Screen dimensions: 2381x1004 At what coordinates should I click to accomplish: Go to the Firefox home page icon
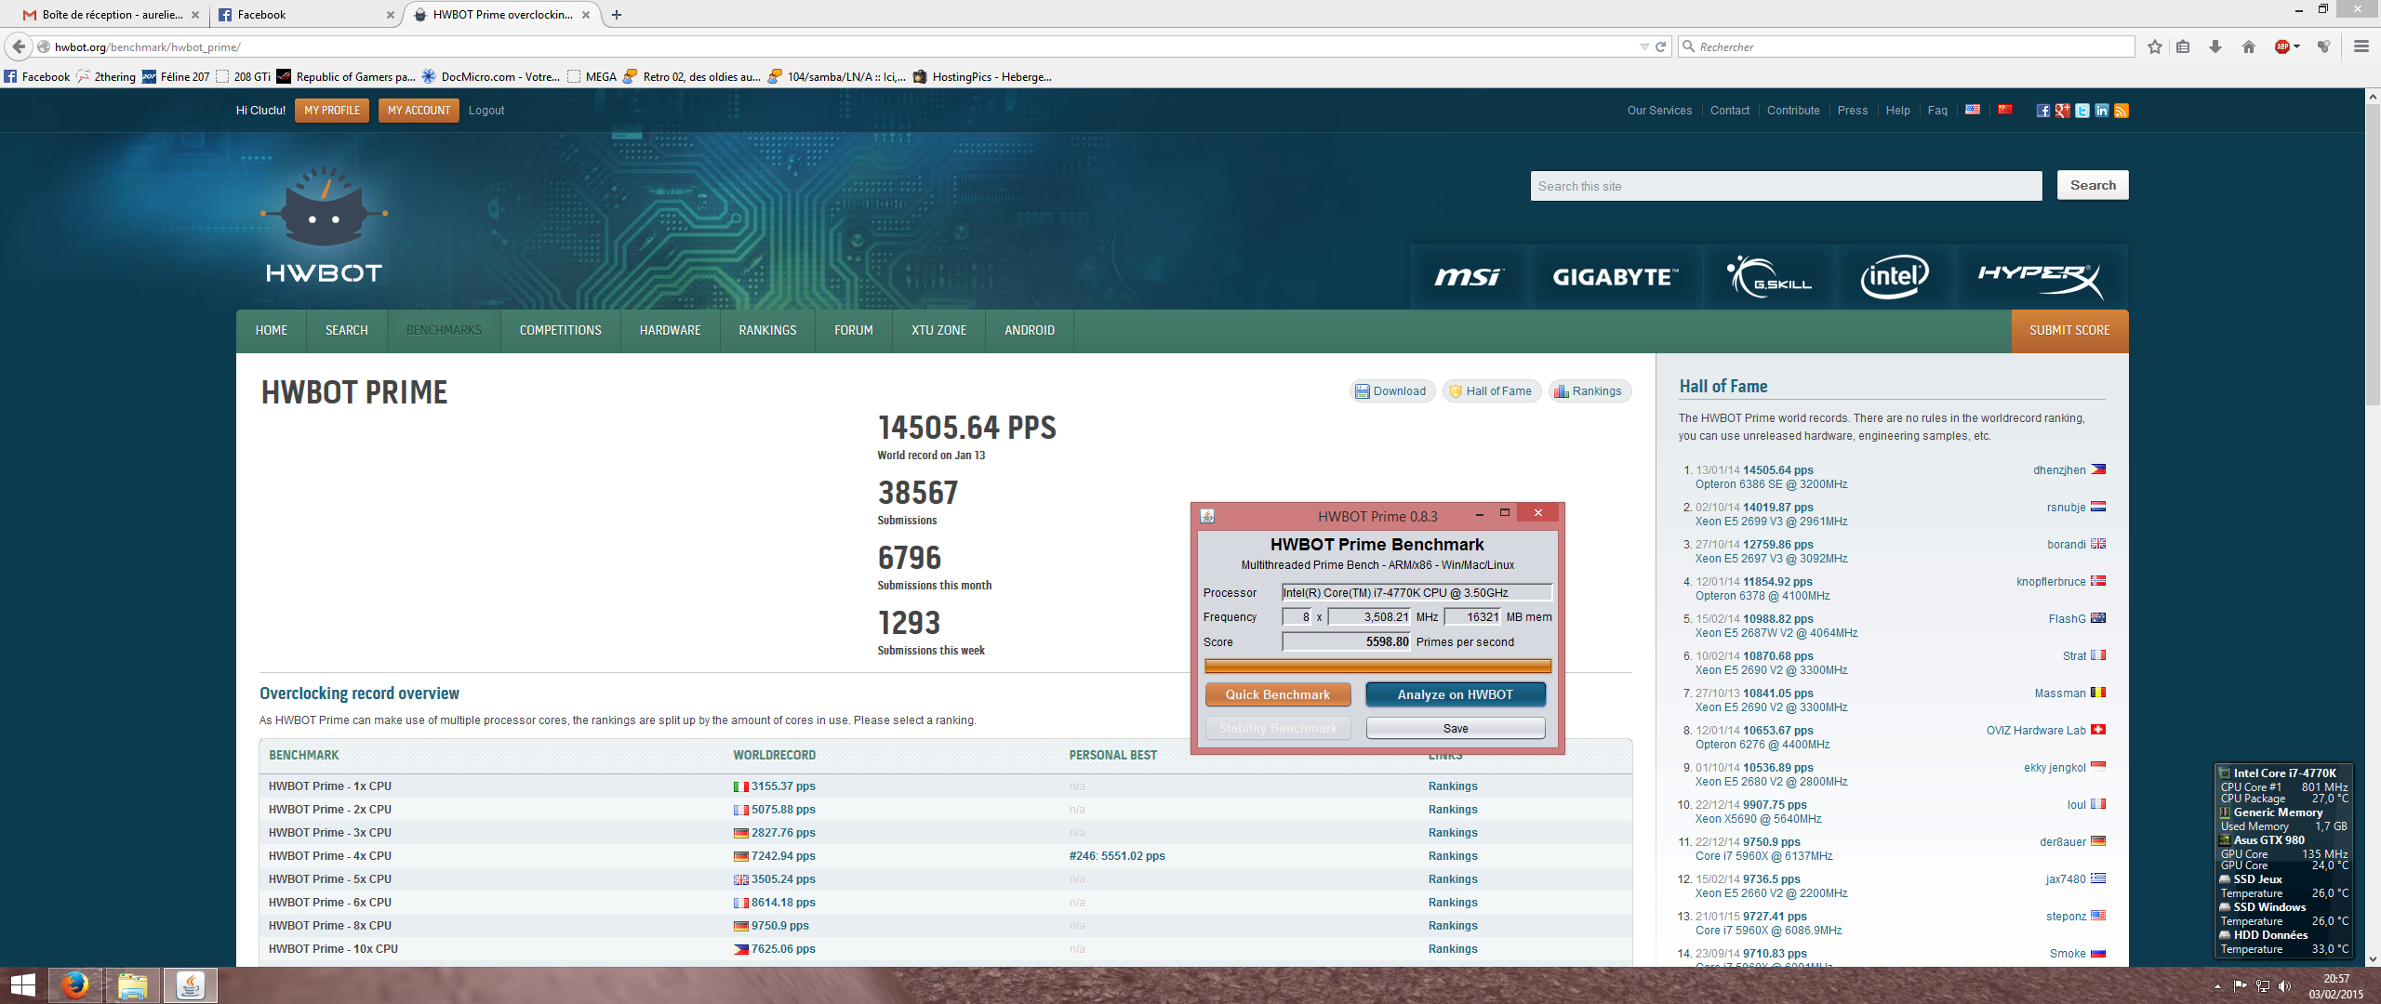click(x=2249, y=46)
